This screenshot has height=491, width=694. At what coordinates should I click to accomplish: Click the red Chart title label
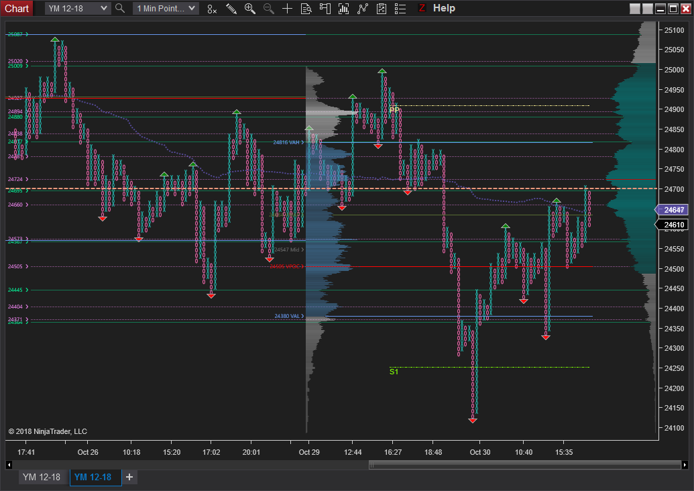coord(16,9)
